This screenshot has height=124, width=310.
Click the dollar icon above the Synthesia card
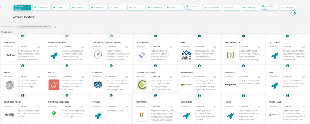click(x=23, y=36)
